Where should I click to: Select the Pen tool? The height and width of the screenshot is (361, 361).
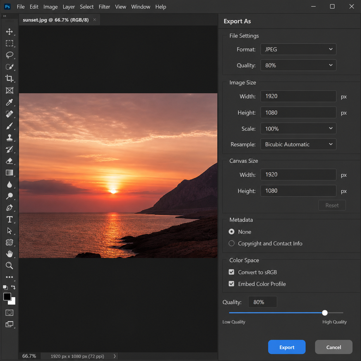[9, 208]
